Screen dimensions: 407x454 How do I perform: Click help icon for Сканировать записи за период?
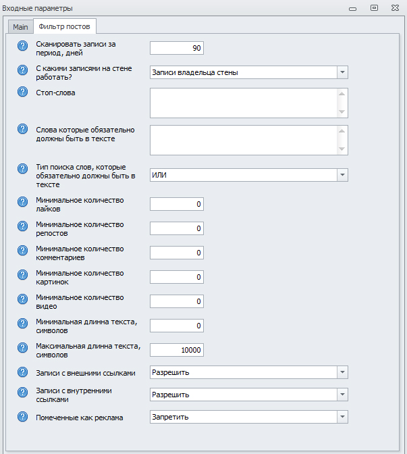pyautogui.click(x=22, y=45)
